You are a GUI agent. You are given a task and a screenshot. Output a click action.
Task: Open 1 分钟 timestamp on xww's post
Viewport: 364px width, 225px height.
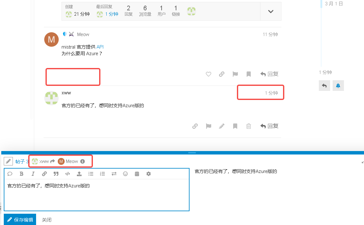click(x=271, y=93)
